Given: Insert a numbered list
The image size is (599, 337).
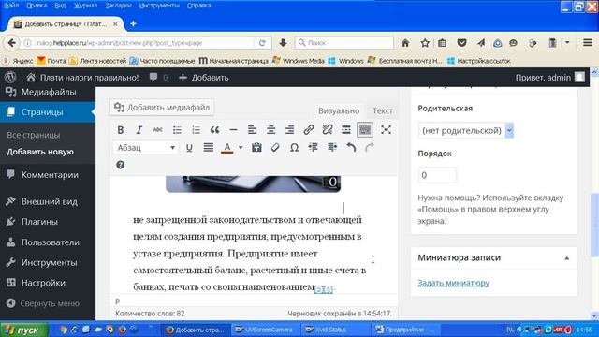Looking at the screenshot, I should tap(196, 130).
